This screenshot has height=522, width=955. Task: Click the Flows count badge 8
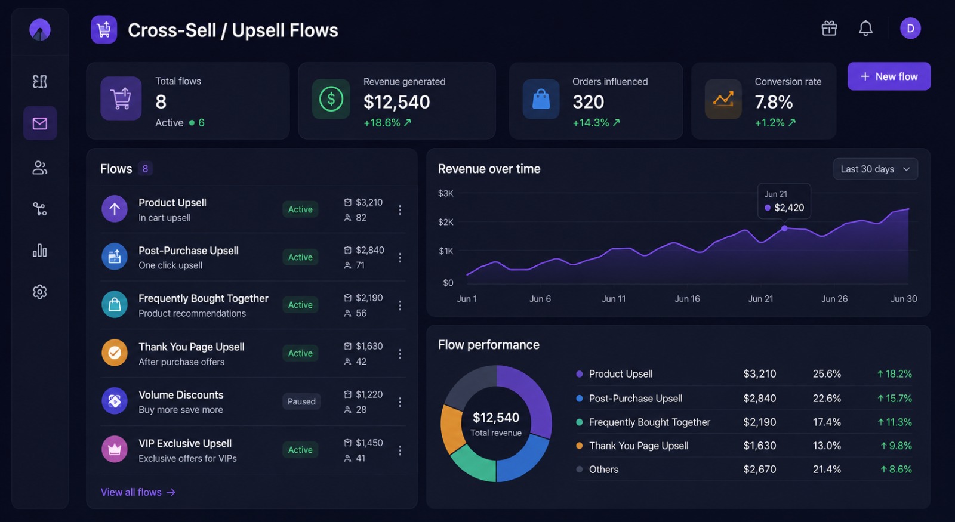pos(145,169)
